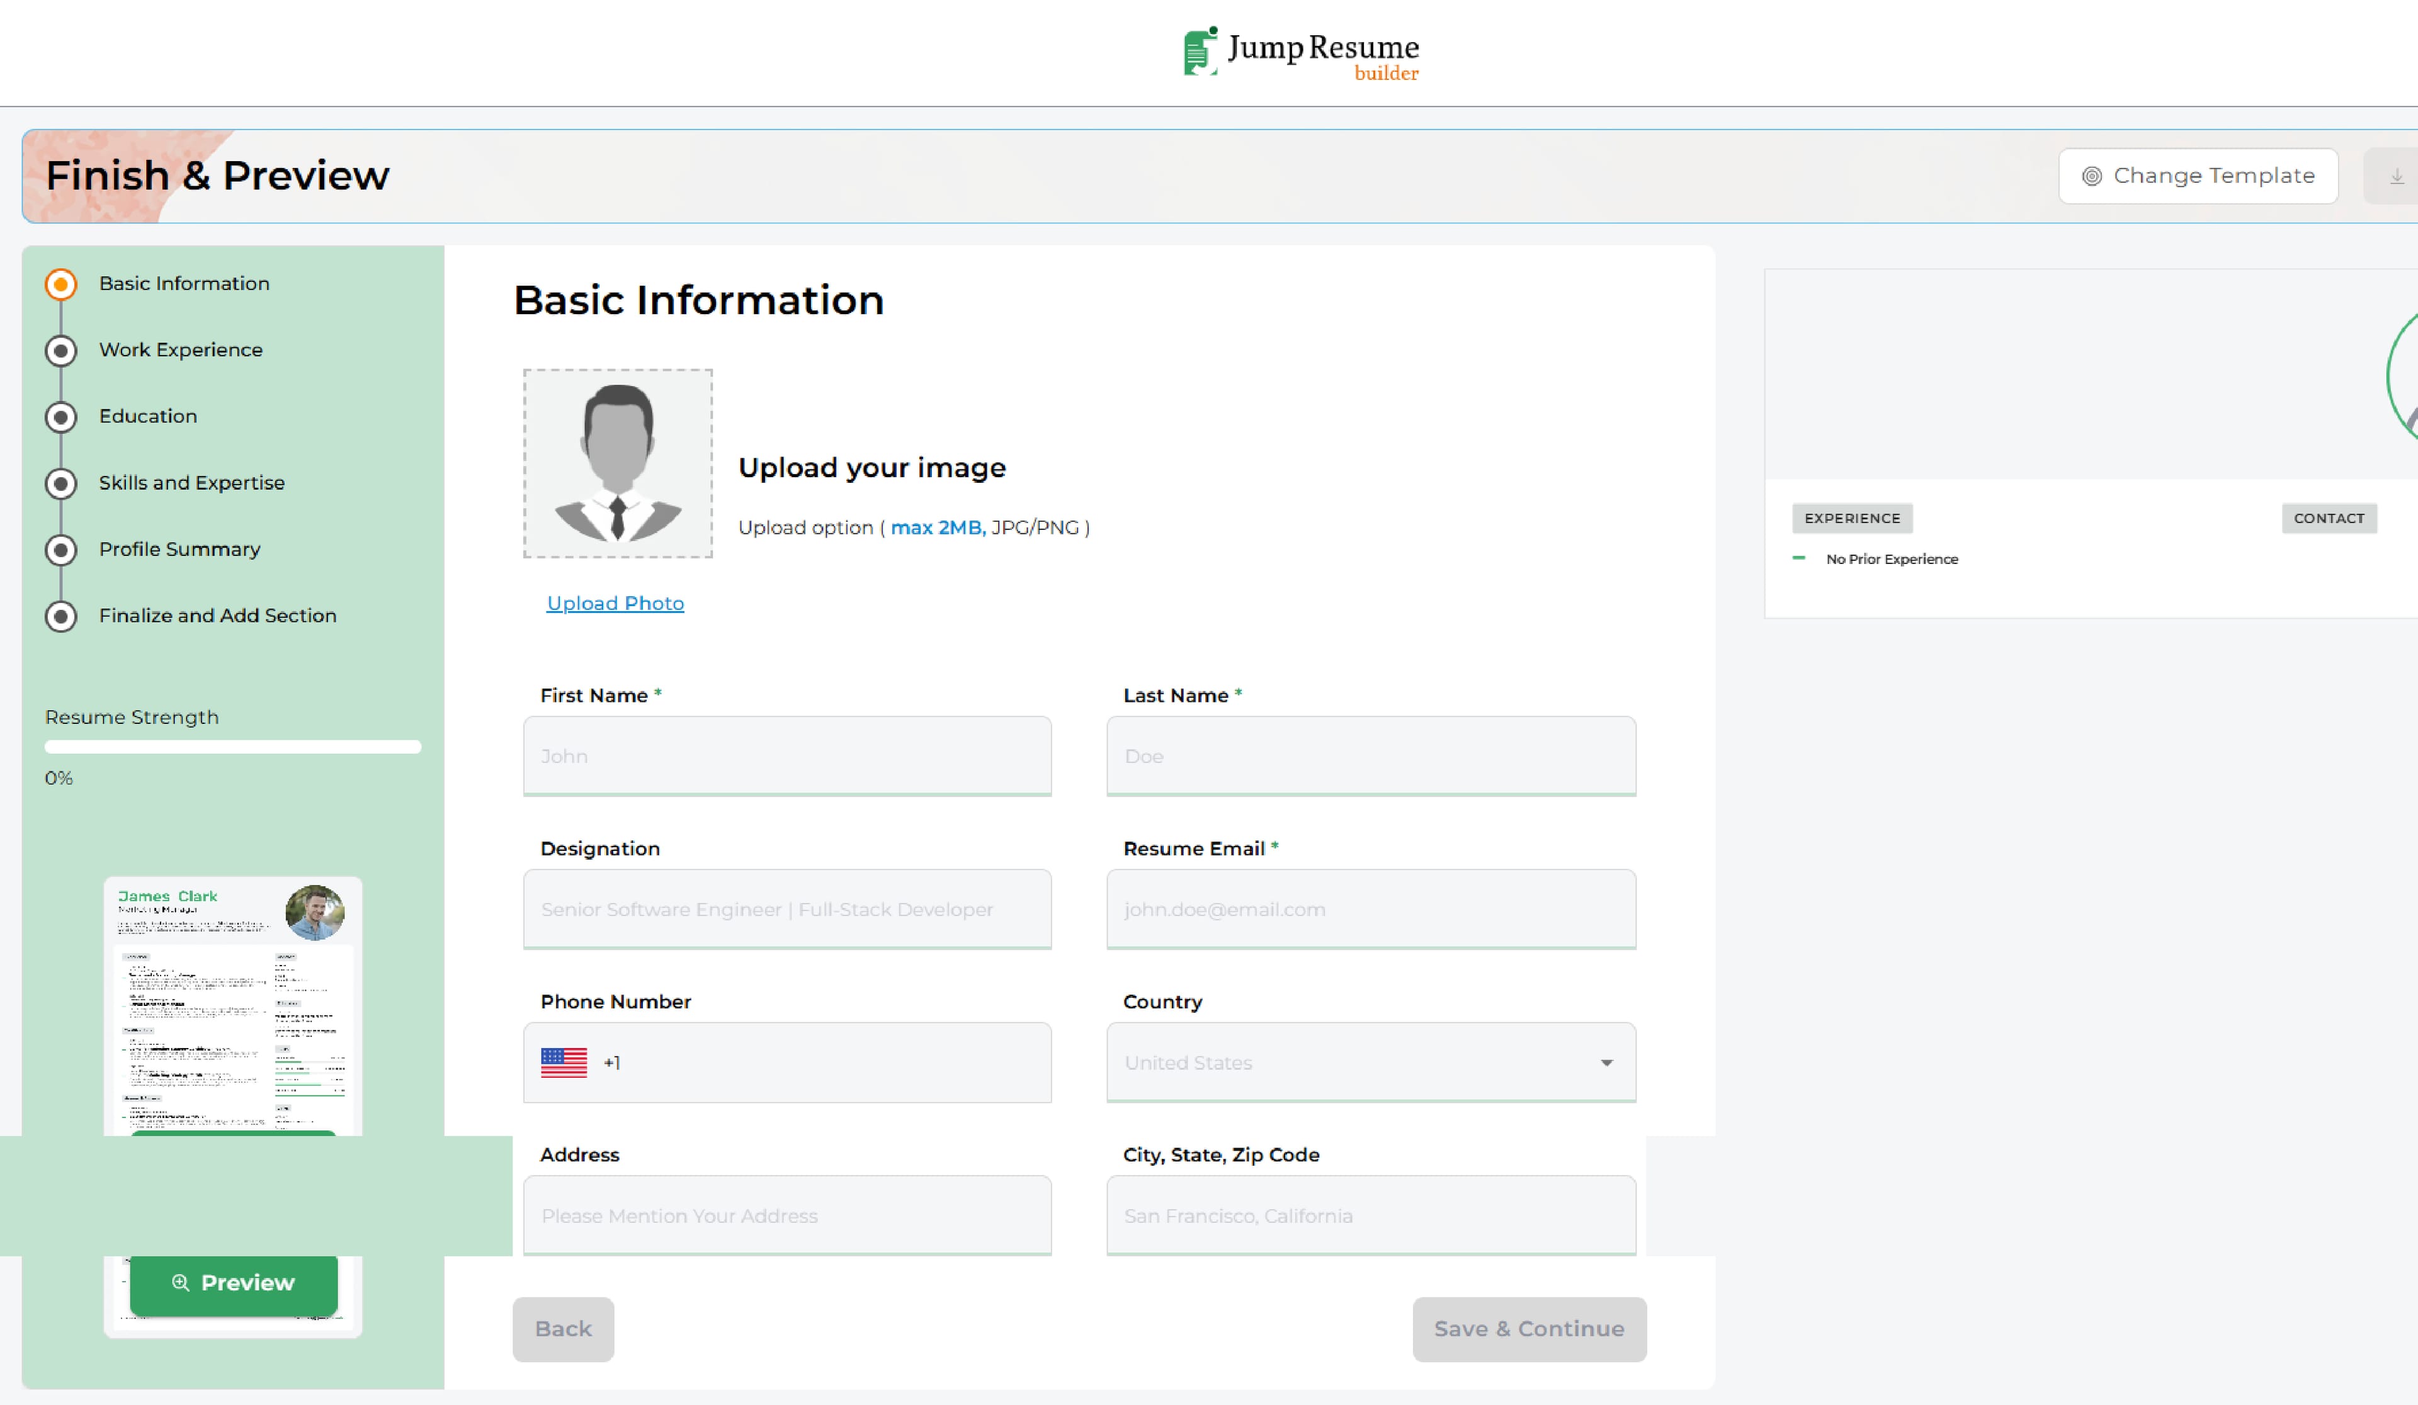Click the Finalize and Add Section step circle
The image size is (2418, 1405).
click(x=62, y=616)
